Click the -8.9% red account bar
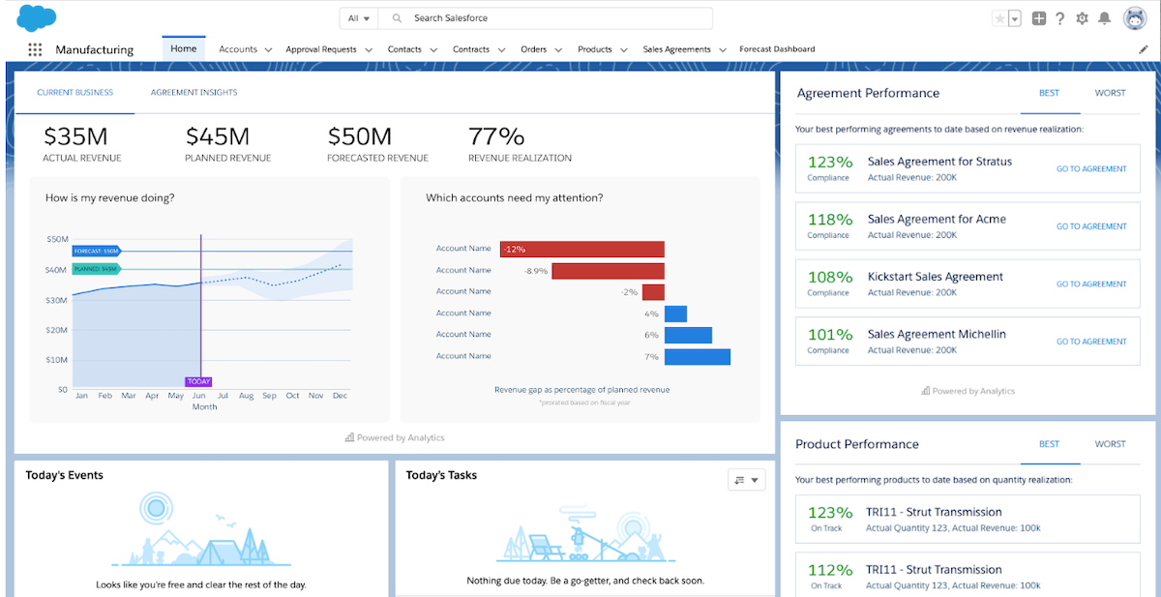Screen dimensions: 1161x597 click(x=609, y=271)
